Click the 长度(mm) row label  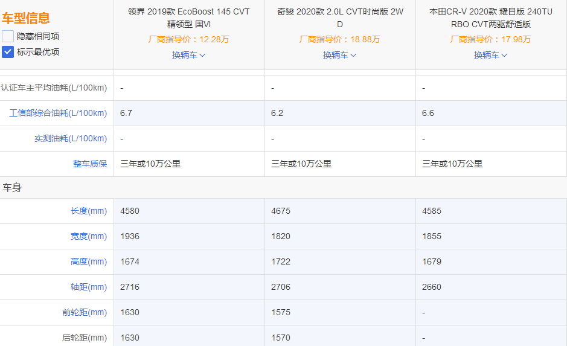pos(89,211)
